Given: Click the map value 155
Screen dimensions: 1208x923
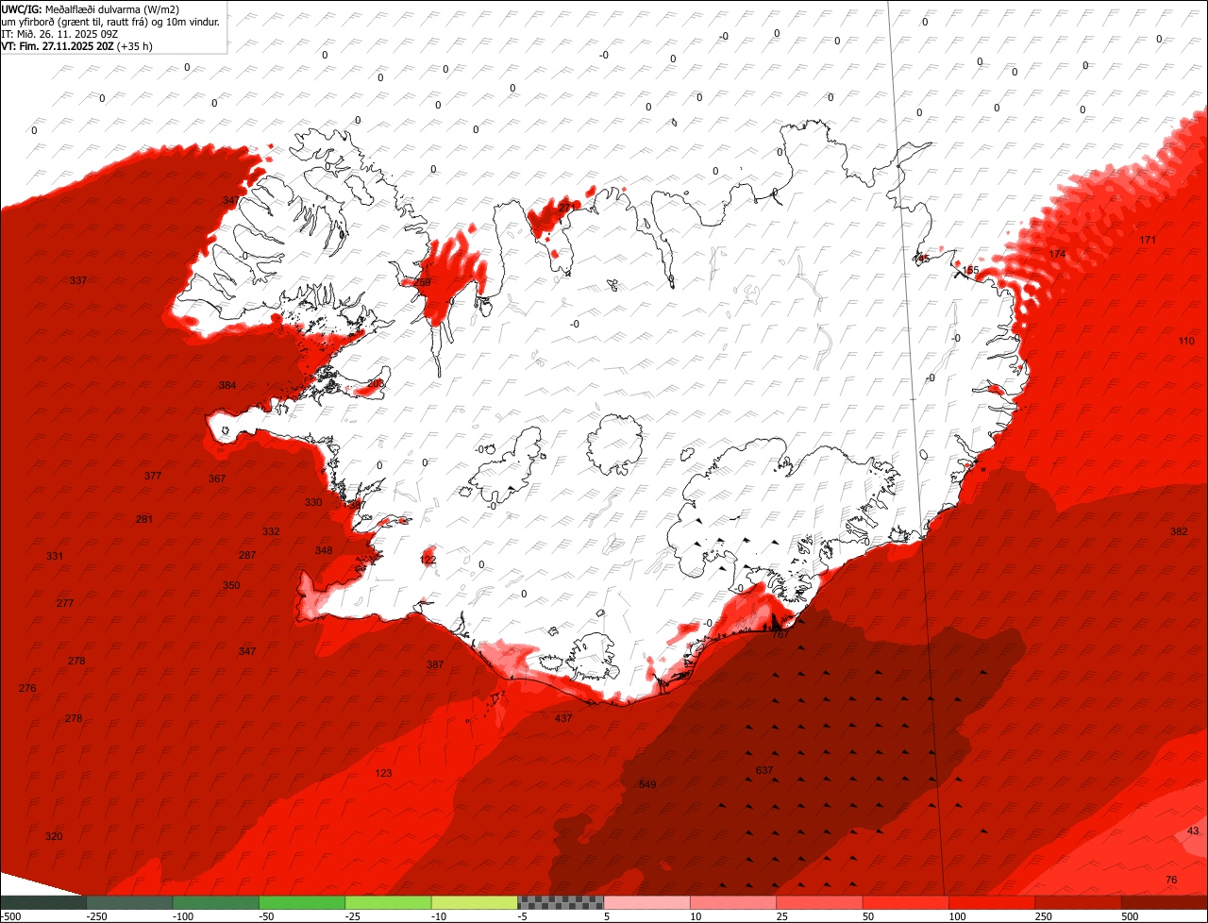Looking at the screenshot, I should [x=970, y=271].
